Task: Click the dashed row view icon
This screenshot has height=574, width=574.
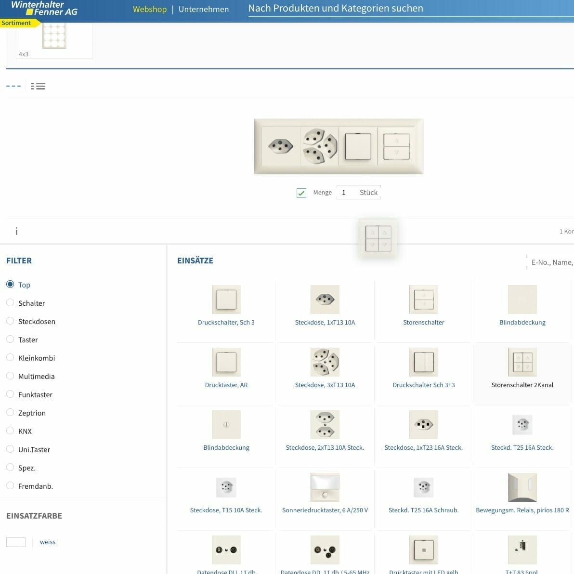Action: (x=13, y=86)
